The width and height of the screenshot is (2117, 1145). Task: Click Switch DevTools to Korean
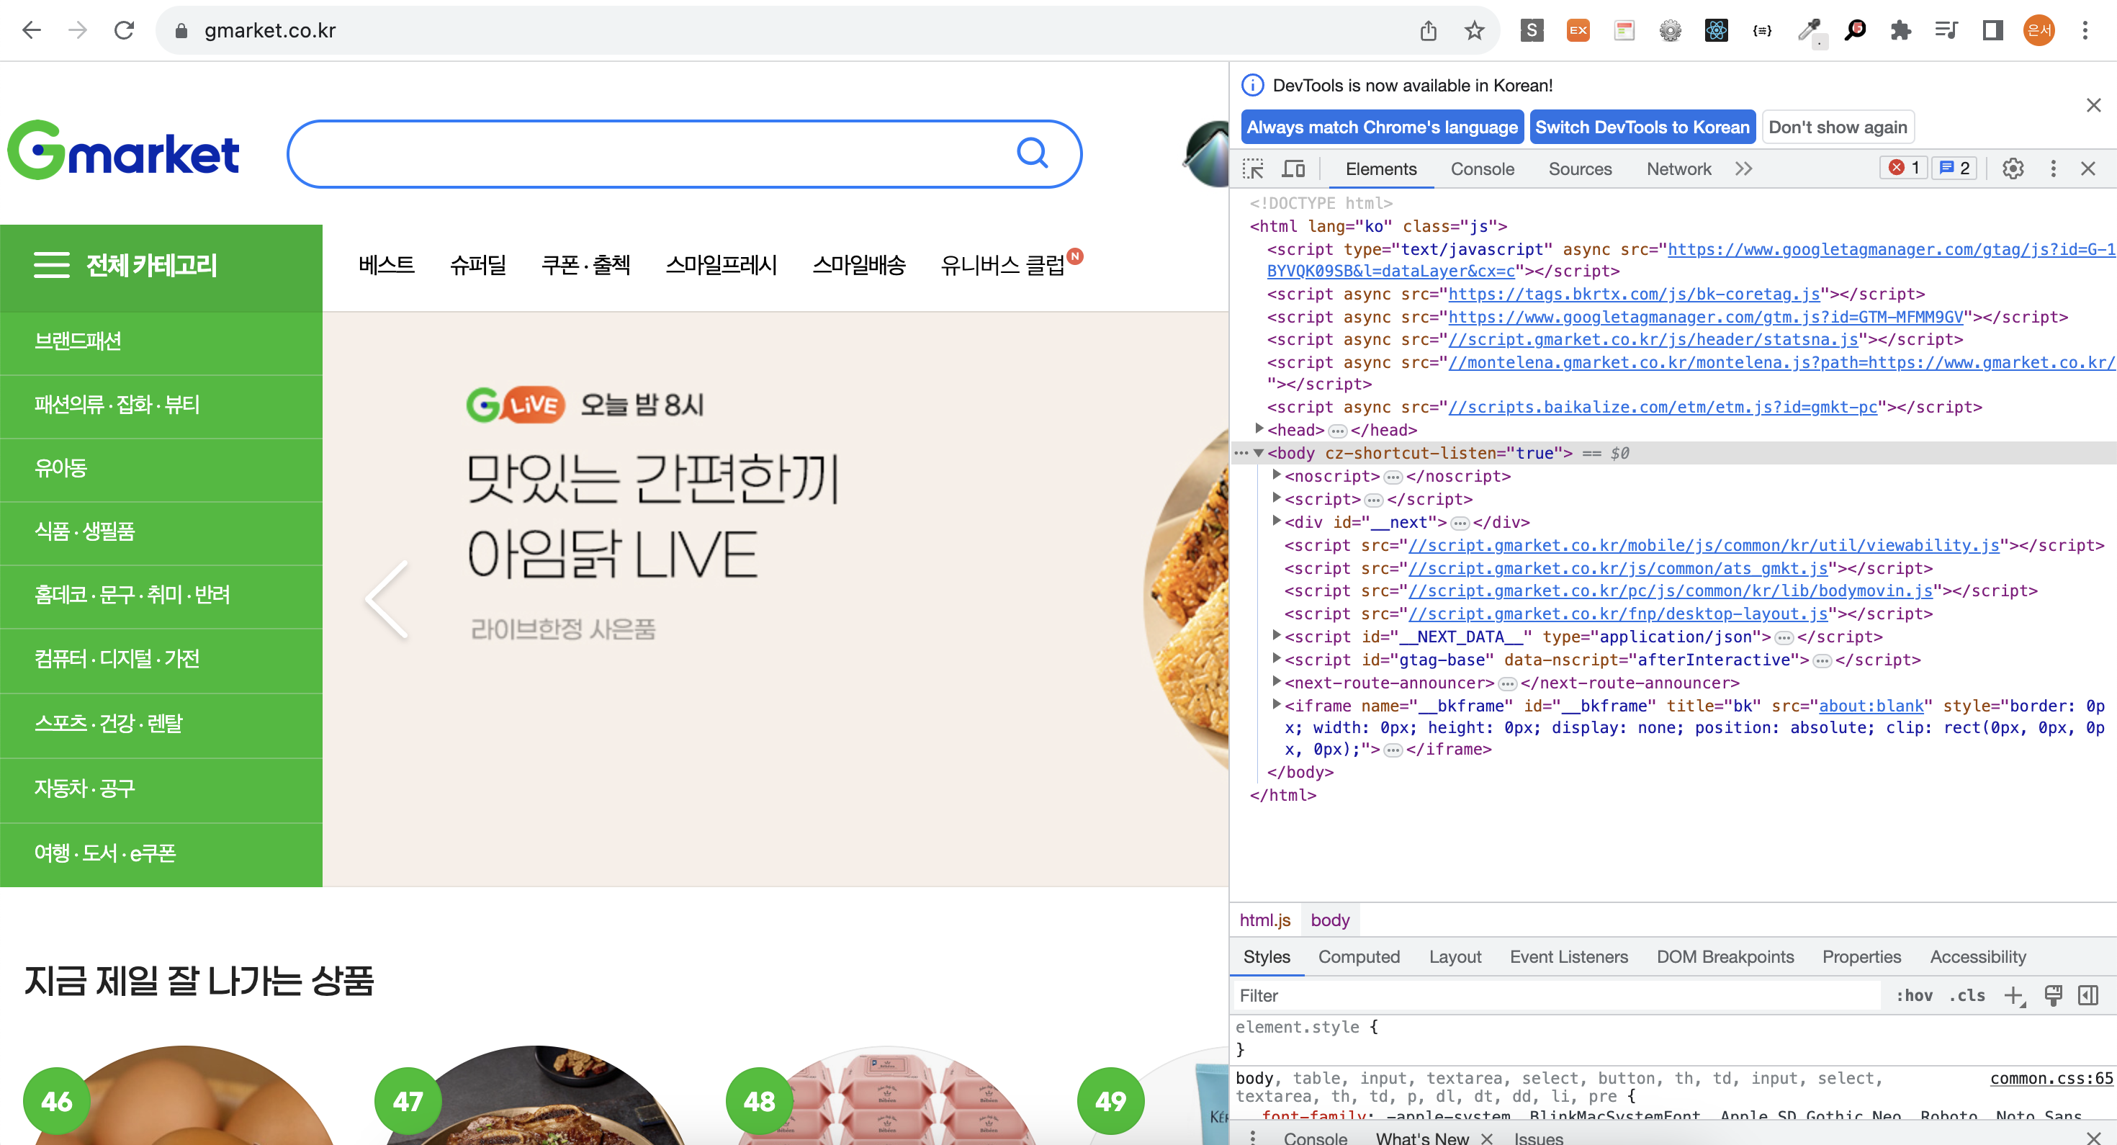pos(1642,127)
